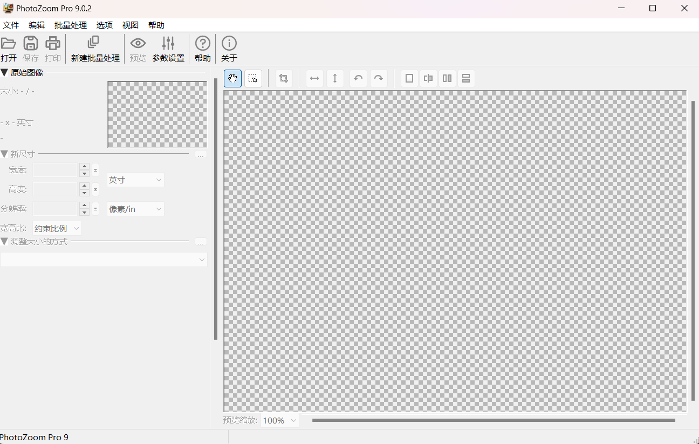Click the preview horizontal scrollbar

[494, 420]
